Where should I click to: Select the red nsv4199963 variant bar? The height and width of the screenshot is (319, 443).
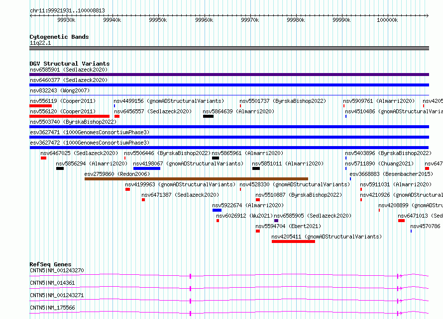pos(128,189)
